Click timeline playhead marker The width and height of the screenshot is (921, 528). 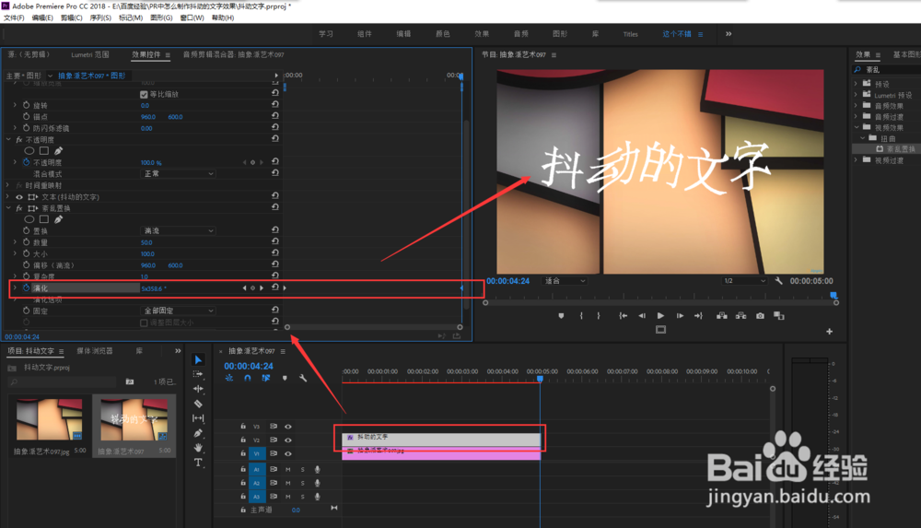coord(540,380)
